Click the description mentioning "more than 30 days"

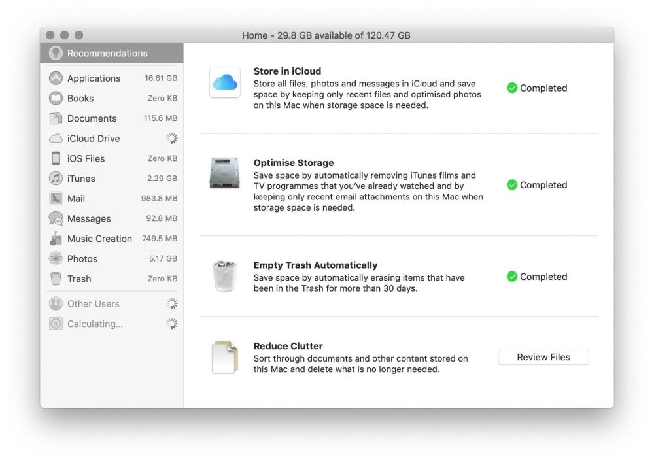point(359,283)
